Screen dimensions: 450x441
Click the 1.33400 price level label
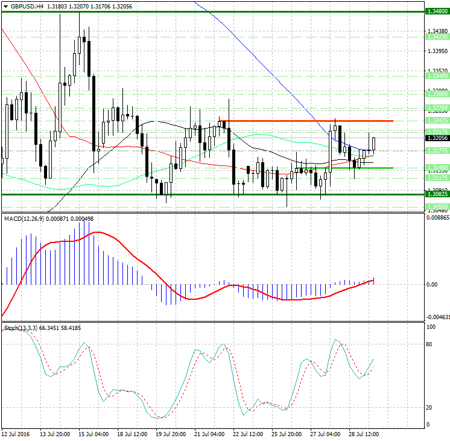point(436,76)
